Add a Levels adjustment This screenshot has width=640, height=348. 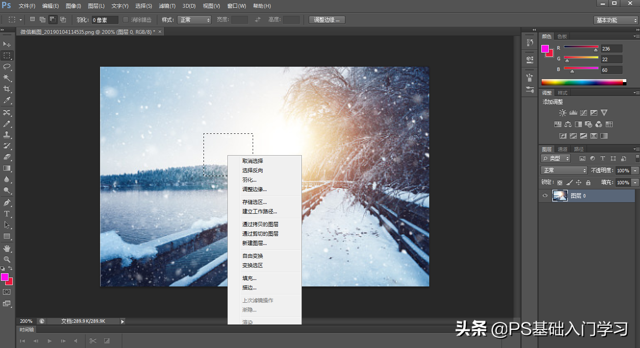coord(573,113)
